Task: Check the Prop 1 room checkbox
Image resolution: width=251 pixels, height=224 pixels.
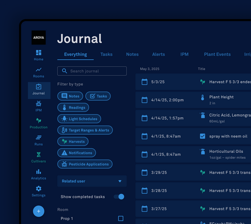Action: [121, 218]
